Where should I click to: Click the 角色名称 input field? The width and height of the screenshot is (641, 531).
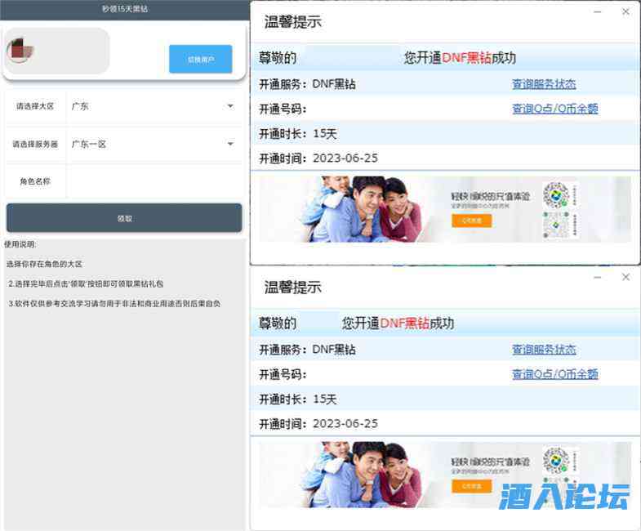(x=154, y=181)
